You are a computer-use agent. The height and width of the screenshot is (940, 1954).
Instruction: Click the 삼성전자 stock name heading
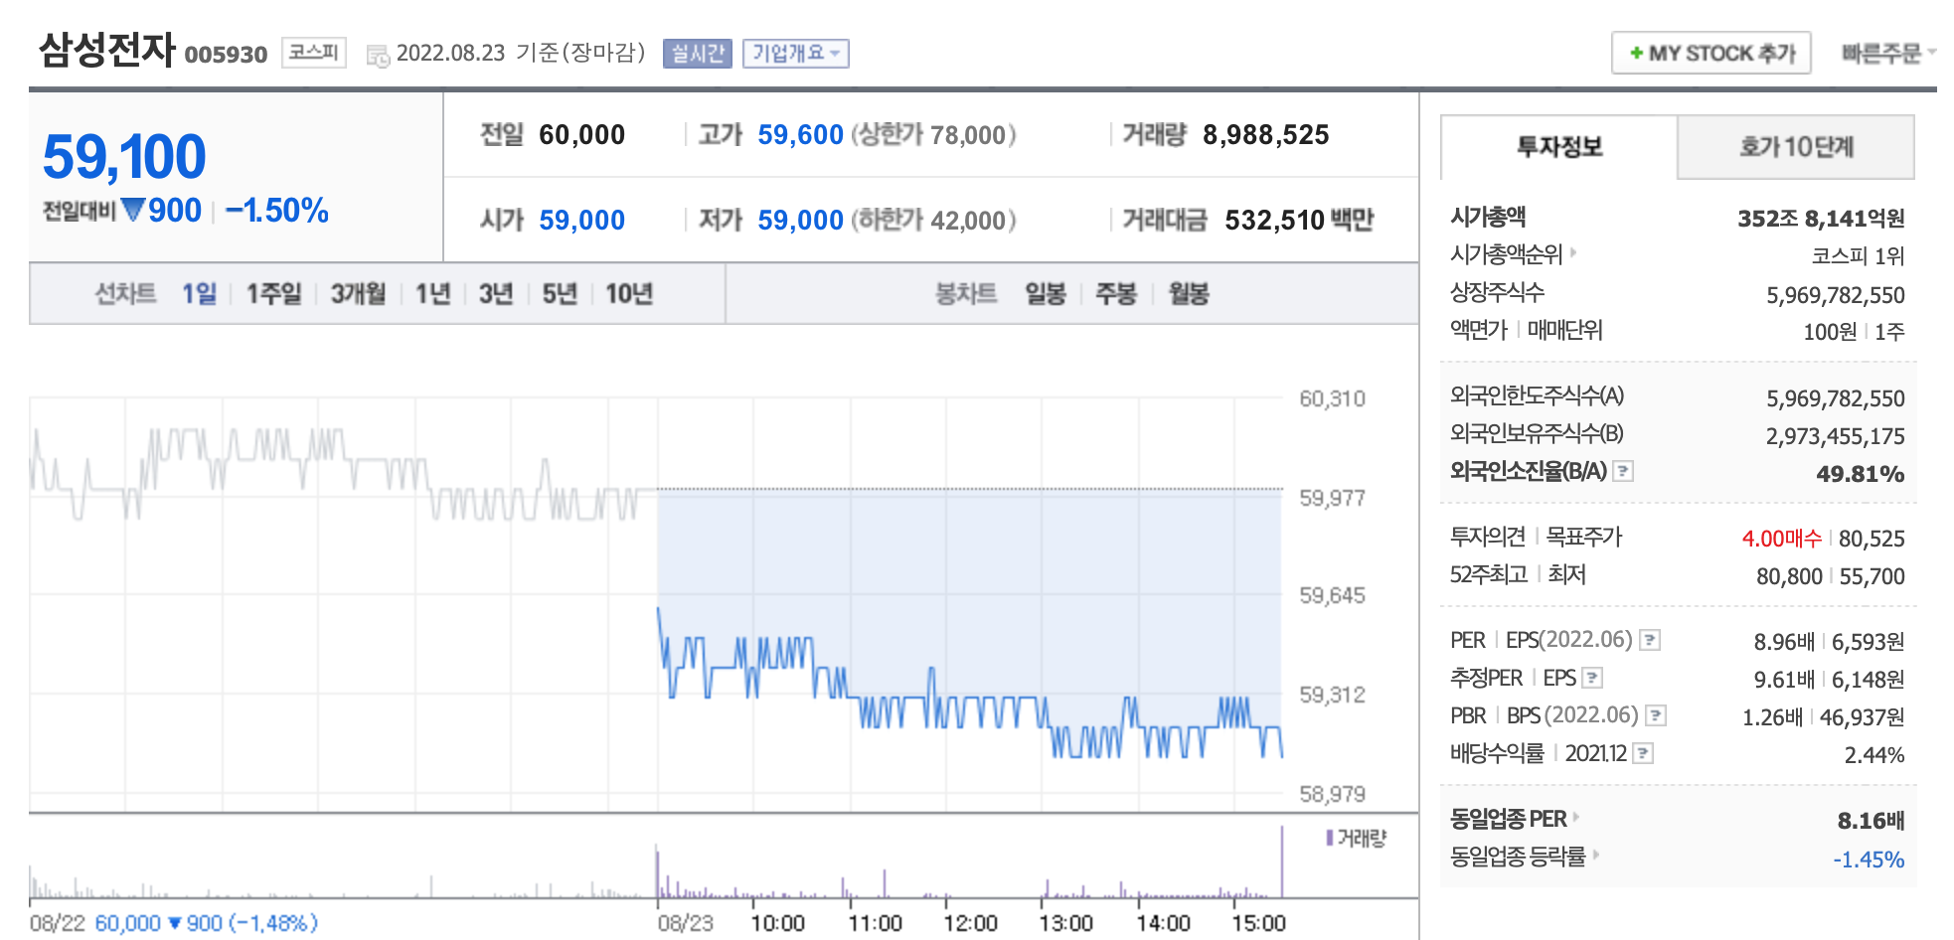[x=107, y=50]
